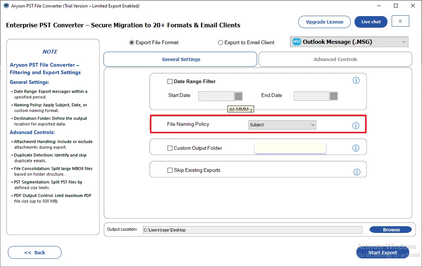This screenshot has height=267, width=422.
Task: Click the End Date input field
Action: point(311,96)
